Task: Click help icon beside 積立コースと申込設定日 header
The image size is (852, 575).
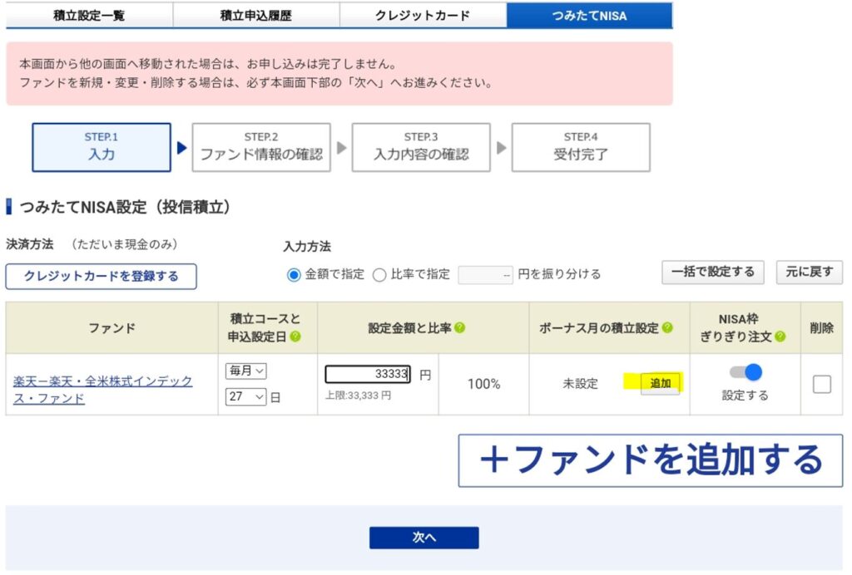Action: [x=295, y=337]
